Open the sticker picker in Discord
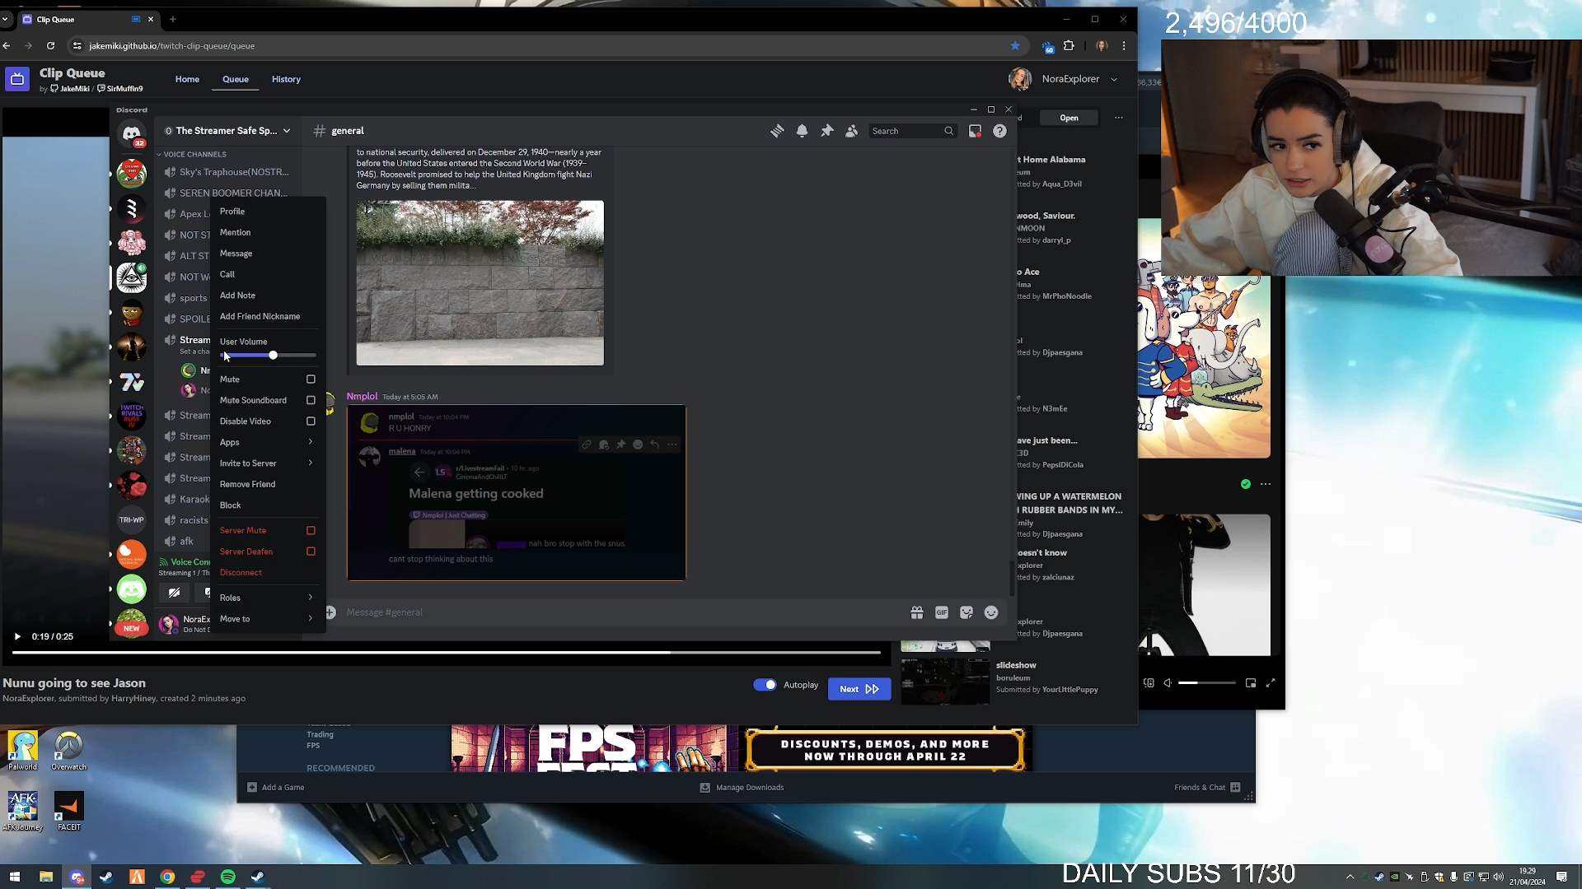This screenshot has width=1582, height=889. (966, 612)
